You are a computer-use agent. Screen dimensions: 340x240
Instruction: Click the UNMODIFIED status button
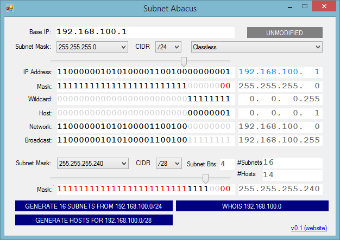coord(285,33)
